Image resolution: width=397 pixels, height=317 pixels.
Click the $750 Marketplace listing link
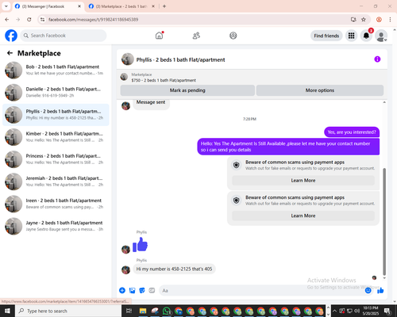coord(164,80)
